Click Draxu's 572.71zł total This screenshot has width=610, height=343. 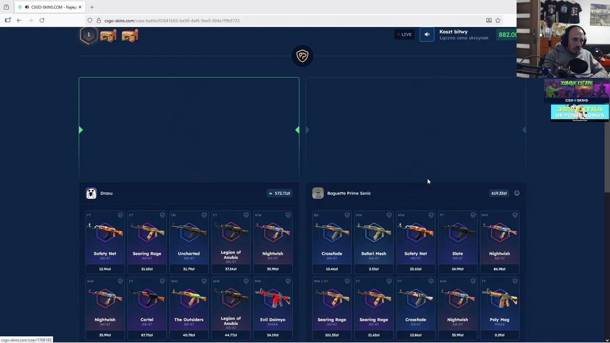(x=279, y=193)
